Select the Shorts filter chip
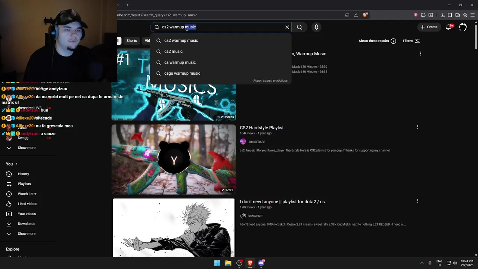 coord(131,41)
